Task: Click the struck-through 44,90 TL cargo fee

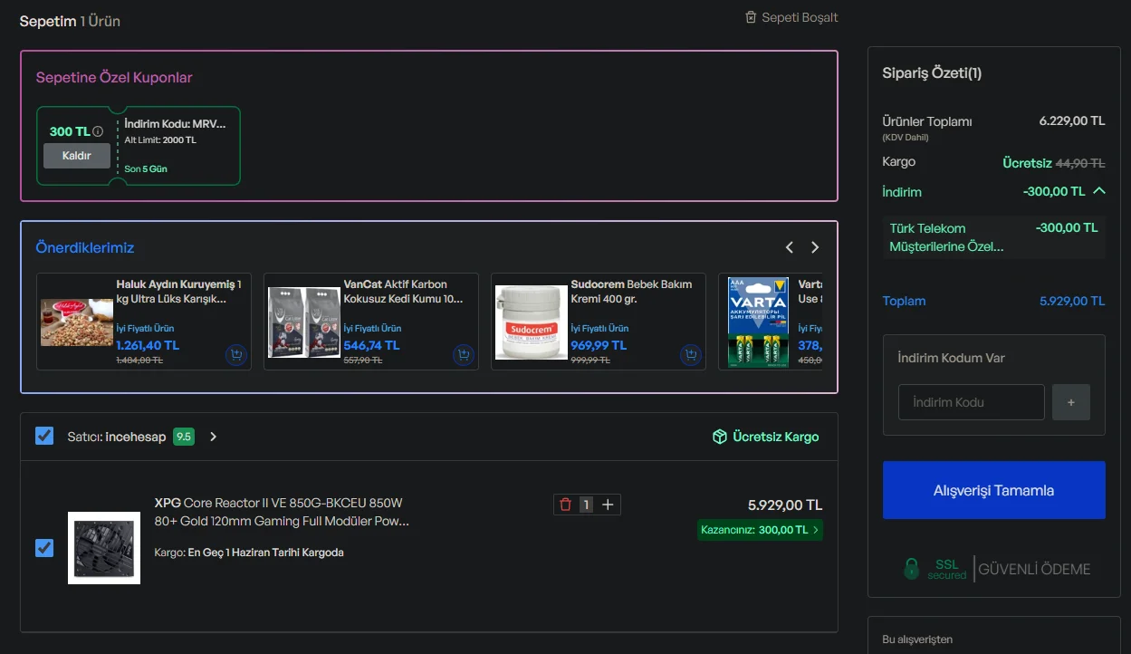Action: pyautogui.click(x=1080, y=163)
